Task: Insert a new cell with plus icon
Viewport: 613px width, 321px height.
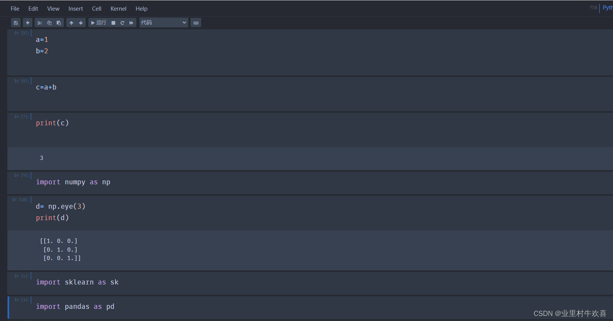Action: pos(27,23)
